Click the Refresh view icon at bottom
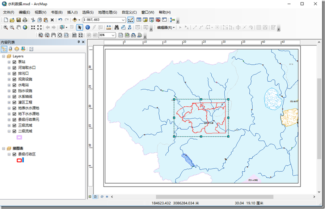 [x=102, y=197]
